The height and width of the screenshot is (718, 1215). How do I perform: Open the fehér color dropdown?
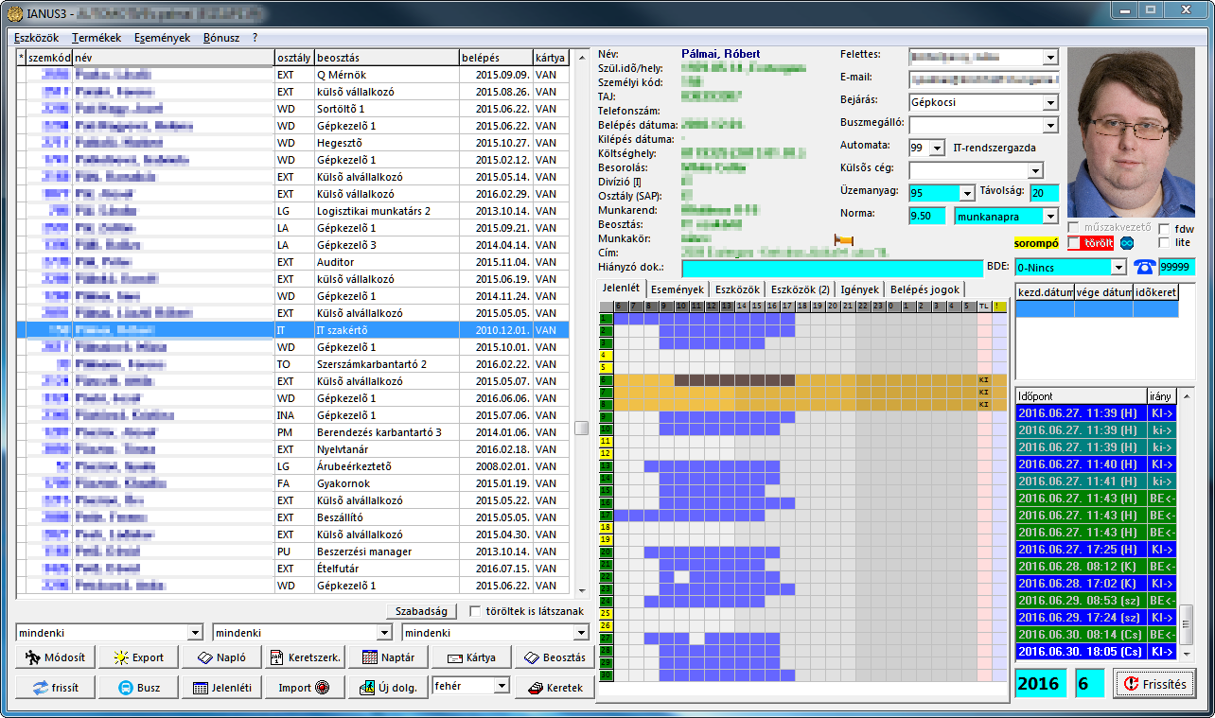pyautogui.click(x=502, y=686)
